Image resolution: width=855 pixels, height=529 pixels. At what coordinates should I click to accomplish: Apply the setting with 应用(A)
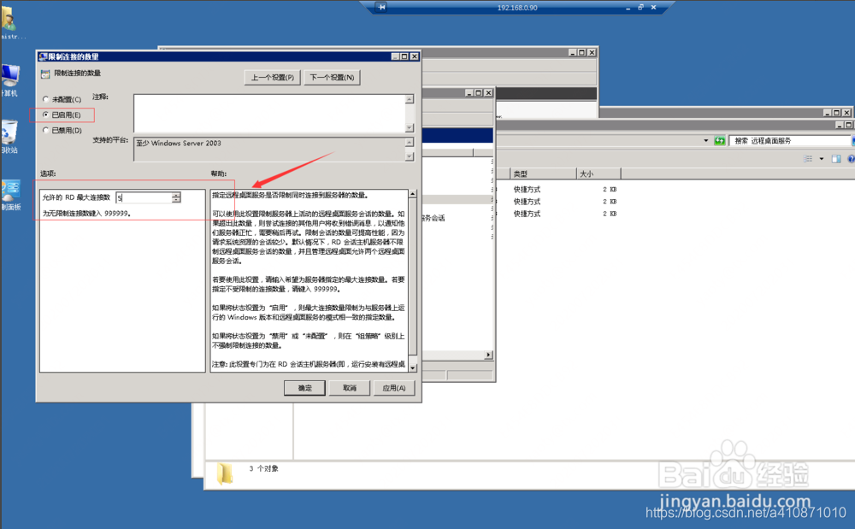(393, 388)
